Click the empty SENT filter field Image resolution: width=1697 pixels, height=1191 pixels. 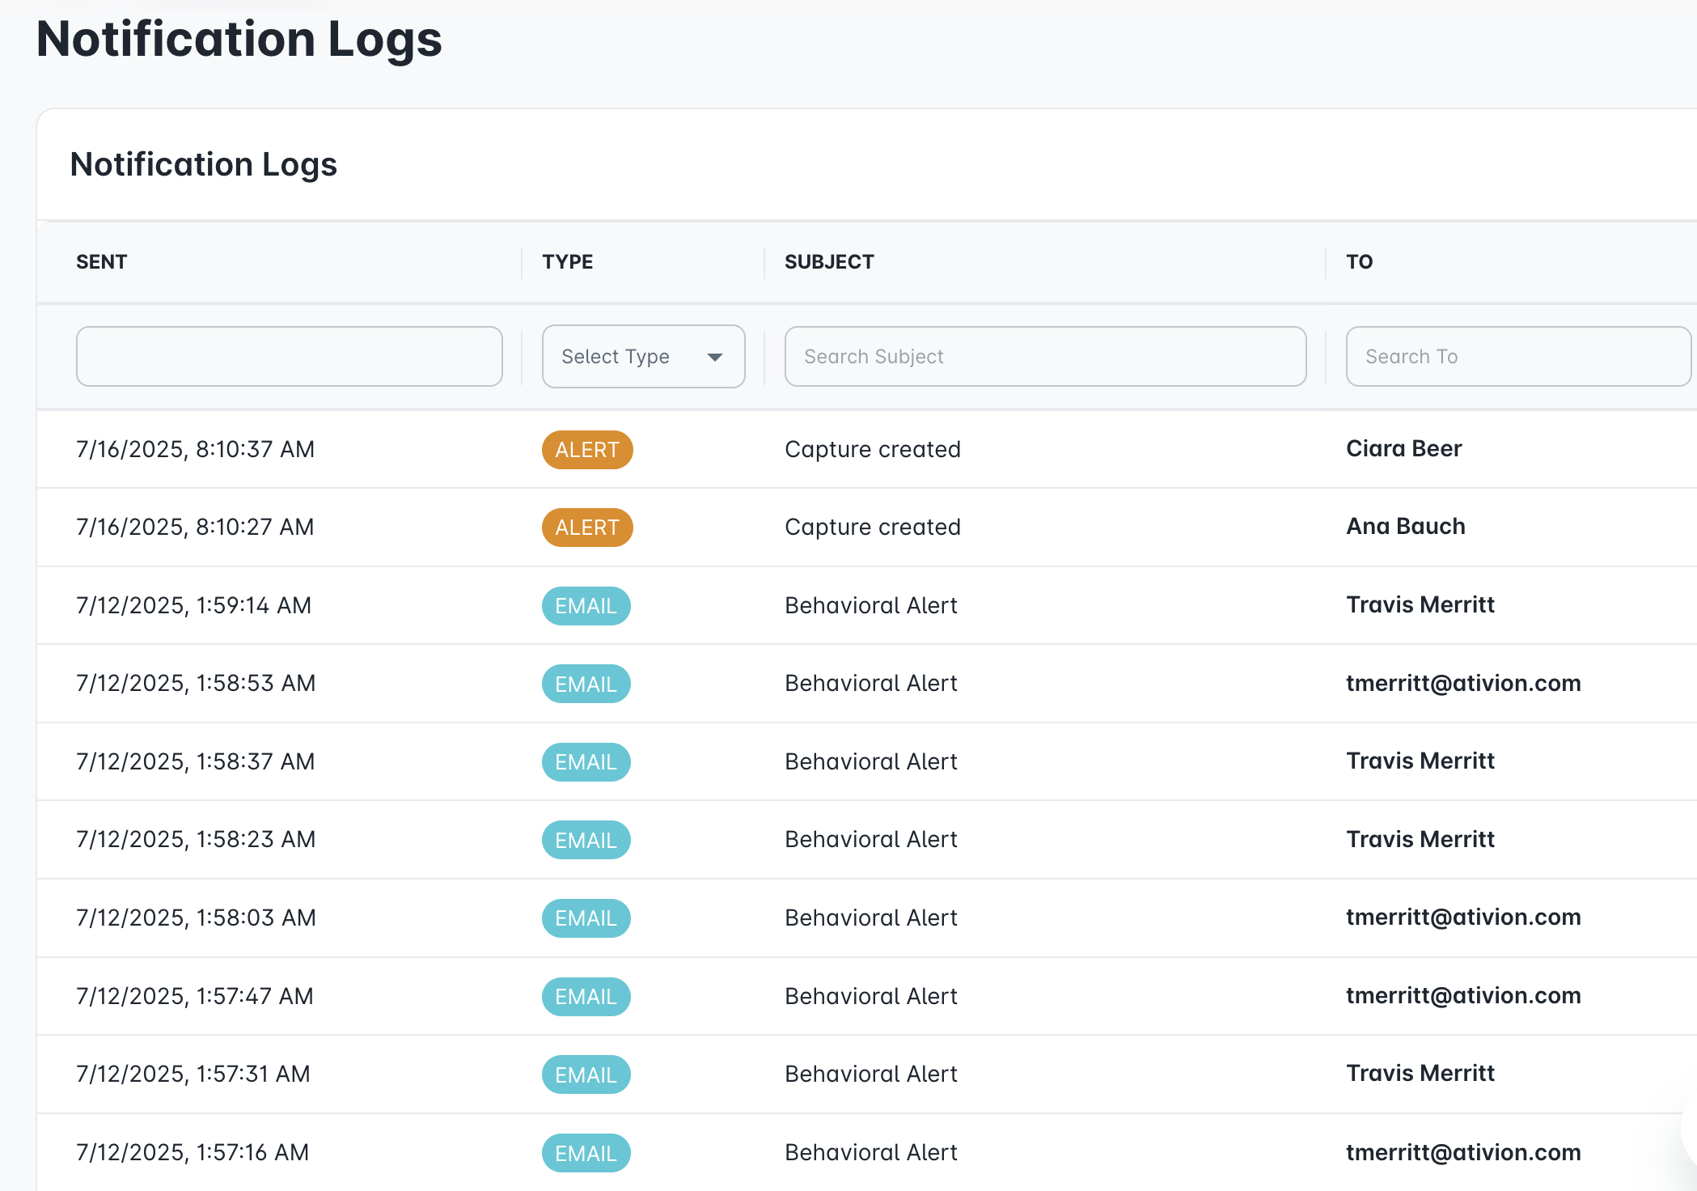pyautogui.click(x=289, y=356)
